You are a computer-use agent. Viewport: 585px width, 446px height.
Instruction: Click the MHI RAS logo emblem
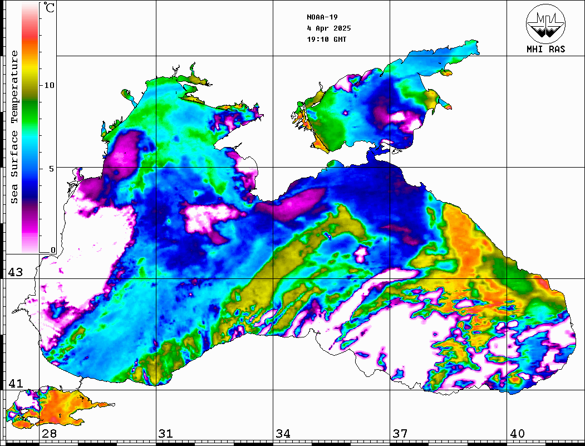click(x=545, y=23)
